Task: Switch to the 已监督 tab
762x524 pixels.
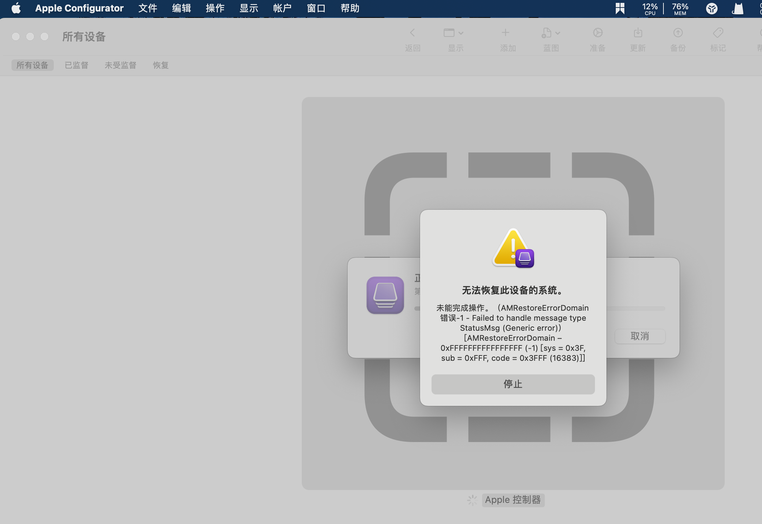Action: pyautogui.click(x=76, y=65)
